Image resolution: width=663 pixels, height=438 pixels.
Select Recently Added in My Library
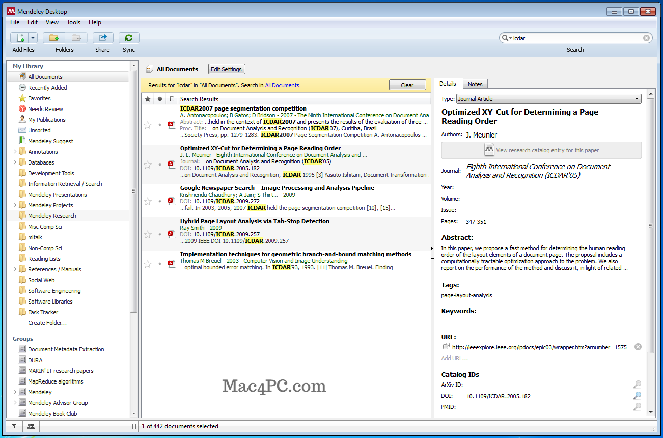(47, 88)
